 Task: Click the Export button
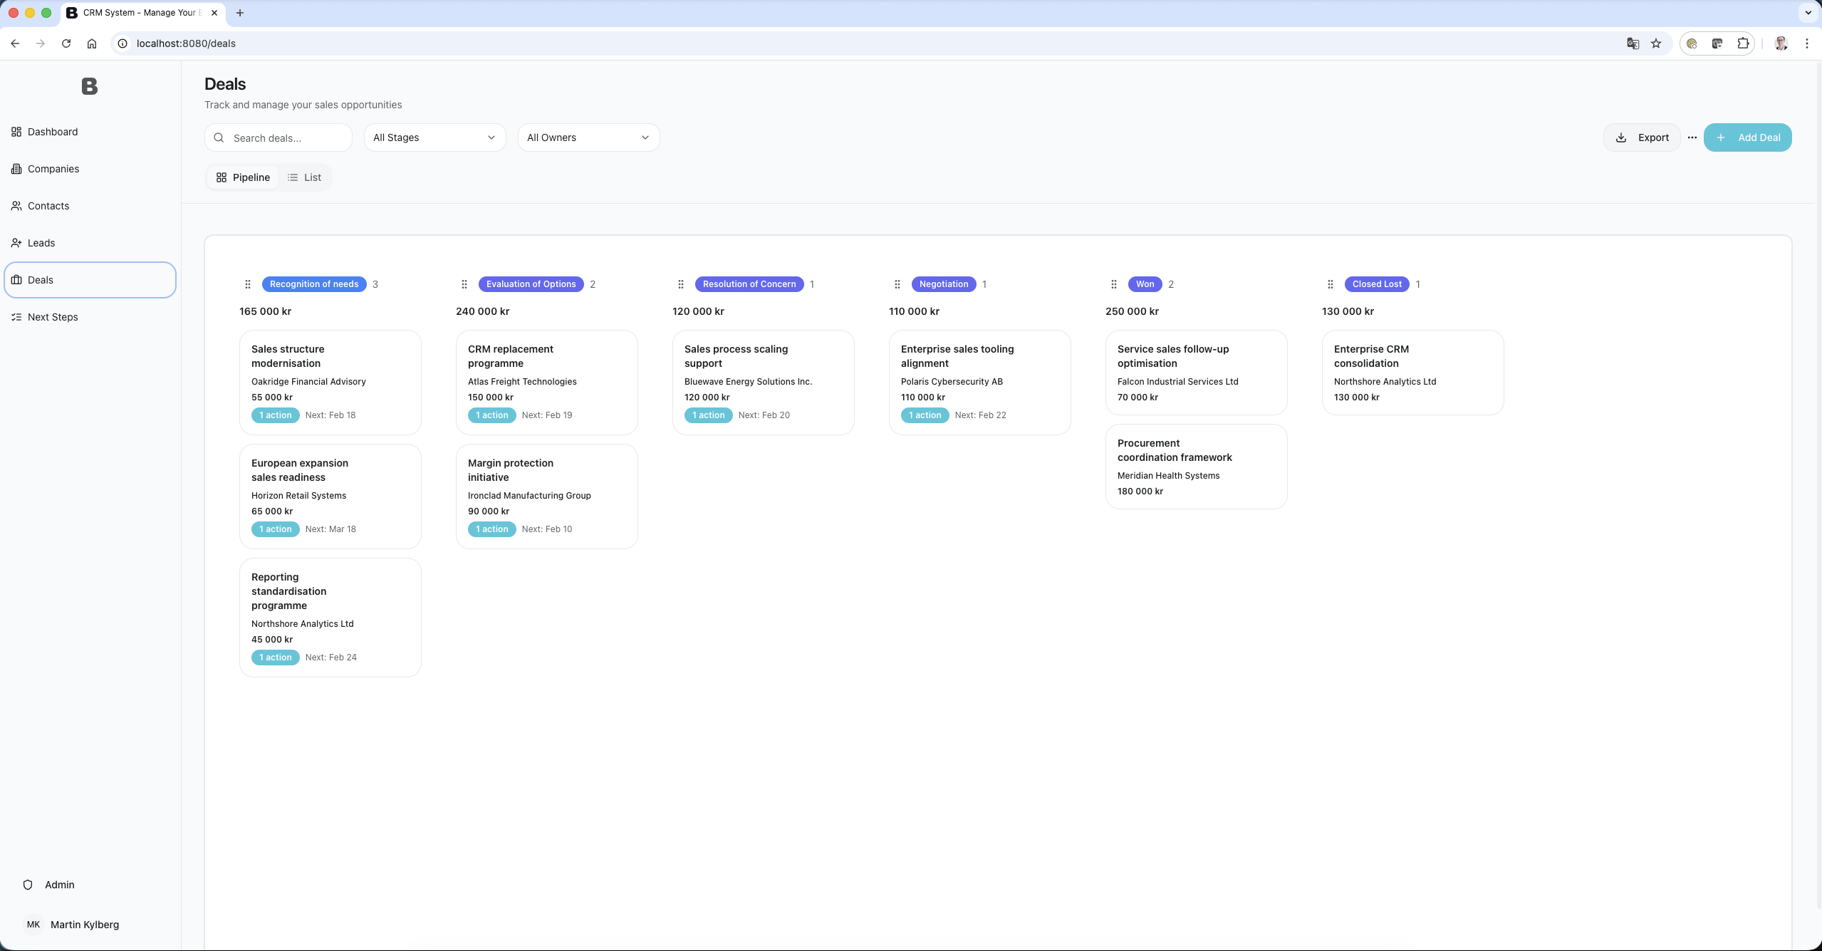(x=1642, y=137)
